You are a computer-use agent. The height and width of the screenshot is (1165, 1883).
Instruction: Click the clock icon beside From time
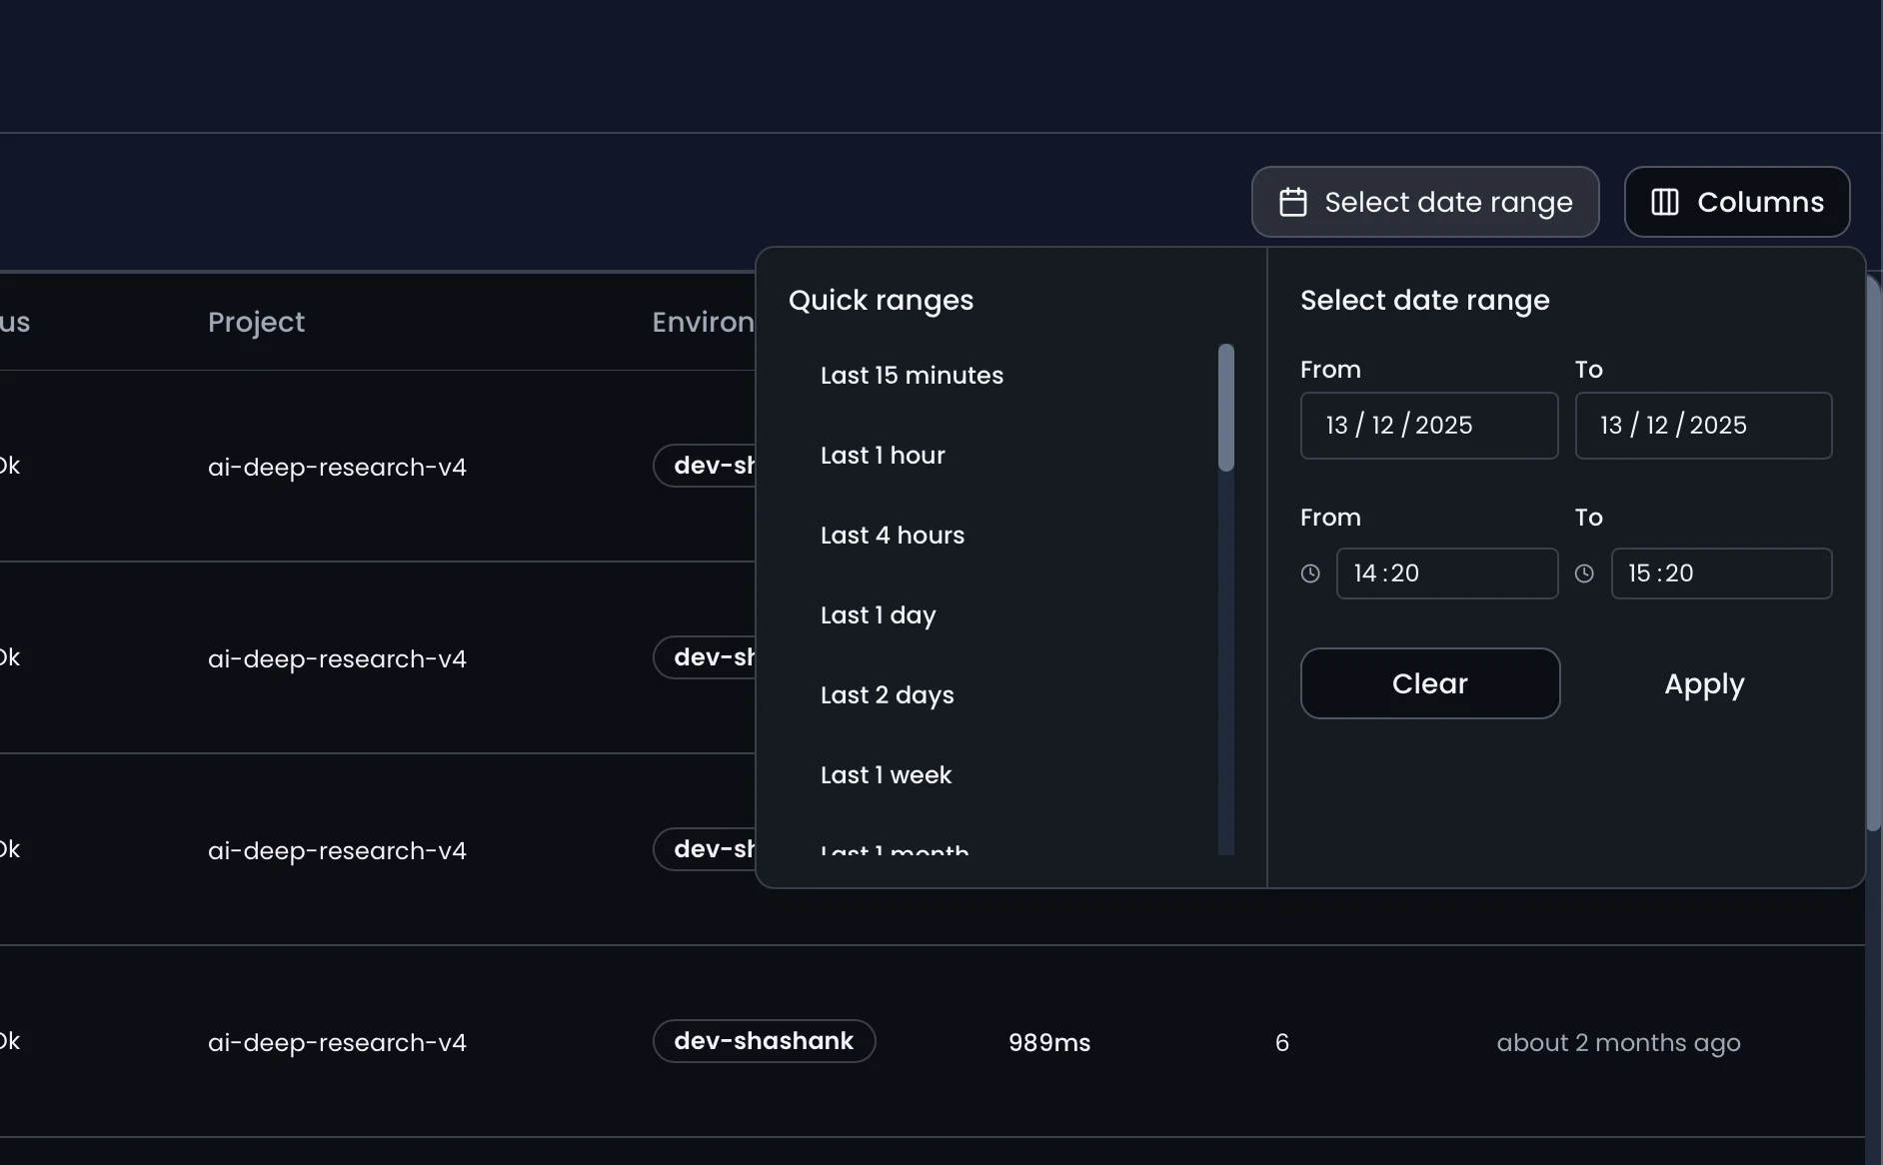click(1310, 574)
